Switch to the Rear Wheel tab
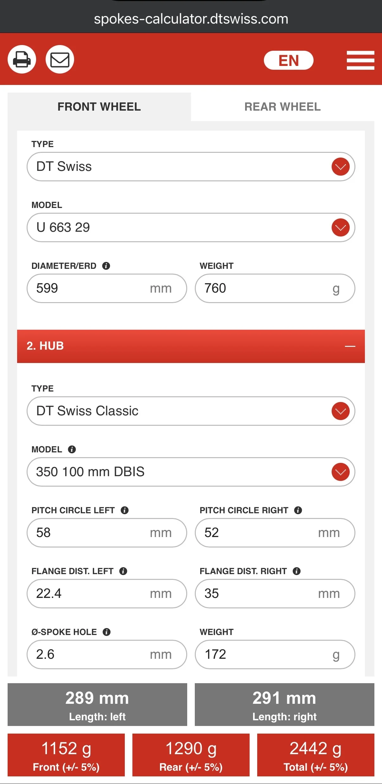The image size is (382, 784). [x=283, y=107]
